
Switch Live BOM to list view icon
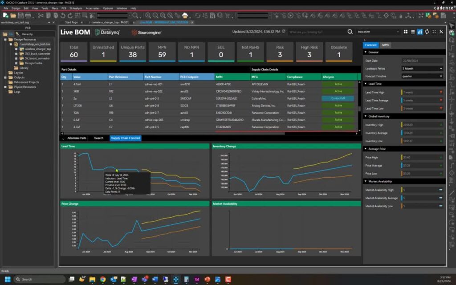tap(413, 32)
